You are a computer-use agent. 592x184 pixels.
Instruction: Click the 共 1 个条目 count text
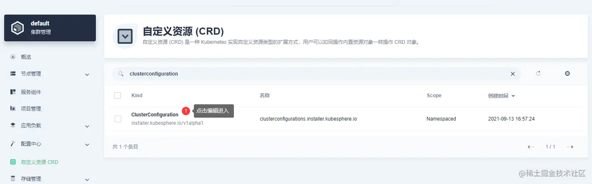pos(125,147)
